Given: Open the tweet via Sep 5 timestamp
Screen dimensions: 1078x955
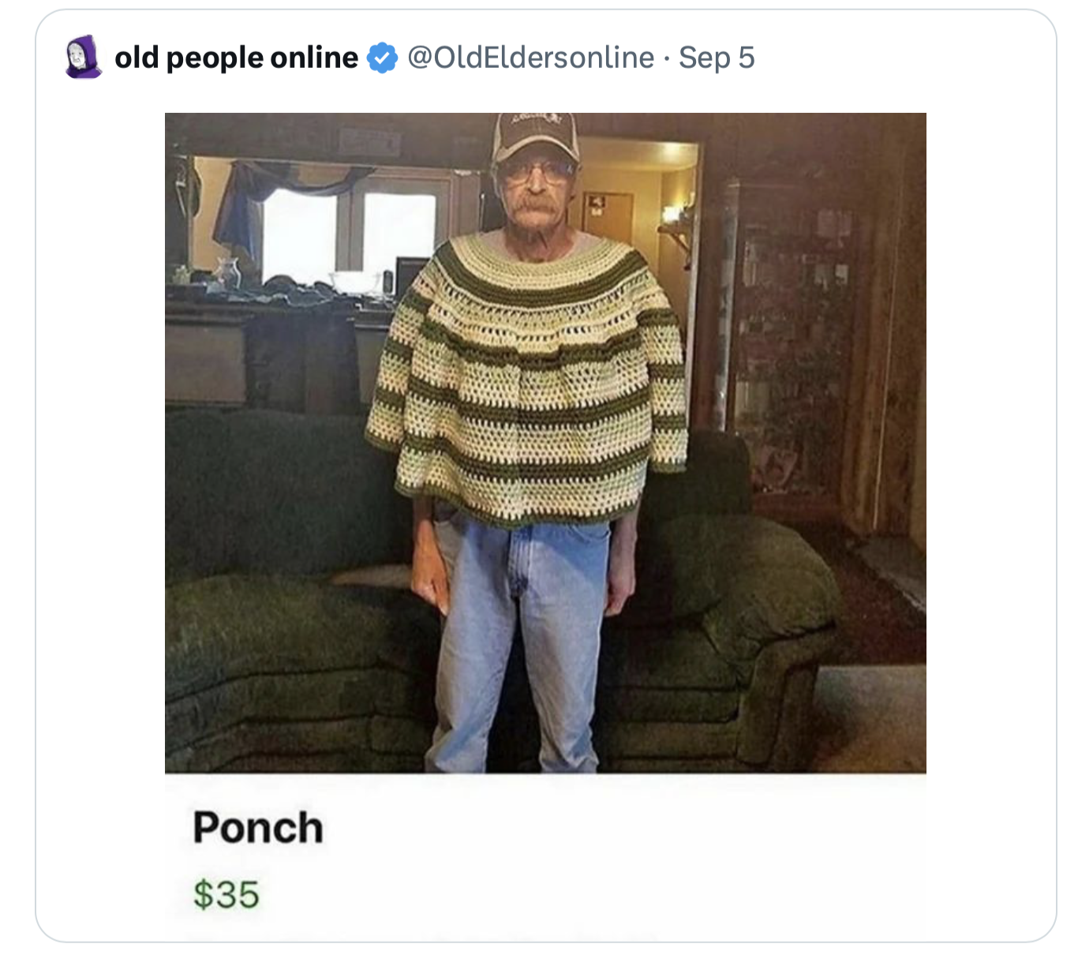Looking at the screenshot, I should point(717,58).
